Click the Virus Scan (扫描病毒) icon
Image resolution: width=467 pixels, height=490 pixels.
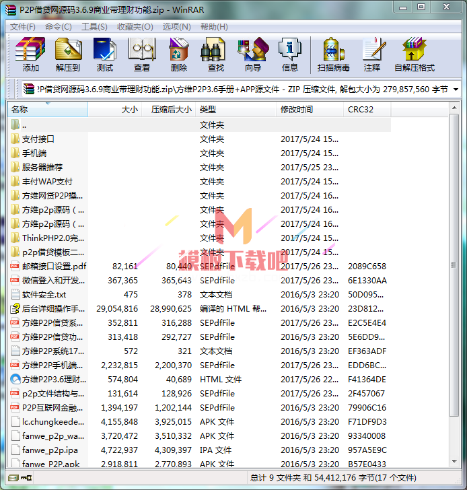[x=333, y=49]
